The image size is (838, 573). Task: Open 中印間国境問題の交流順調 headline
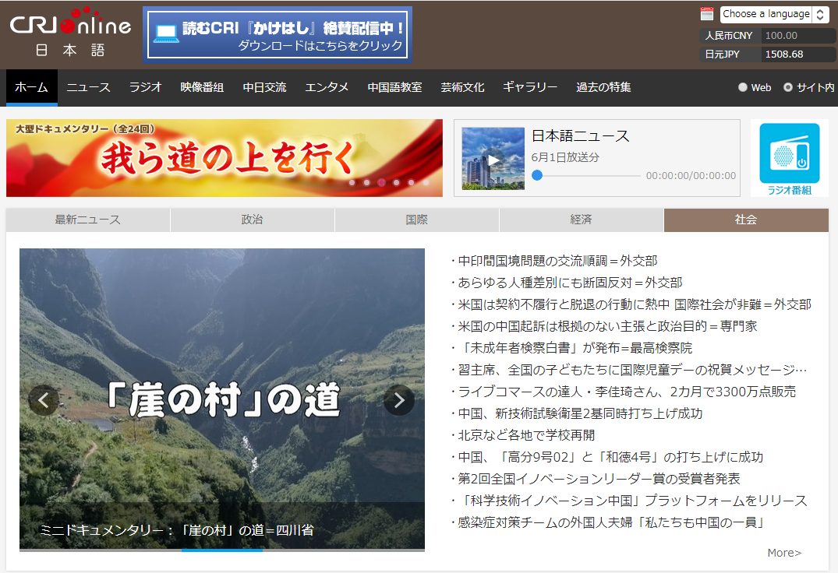tap(557, 261)
